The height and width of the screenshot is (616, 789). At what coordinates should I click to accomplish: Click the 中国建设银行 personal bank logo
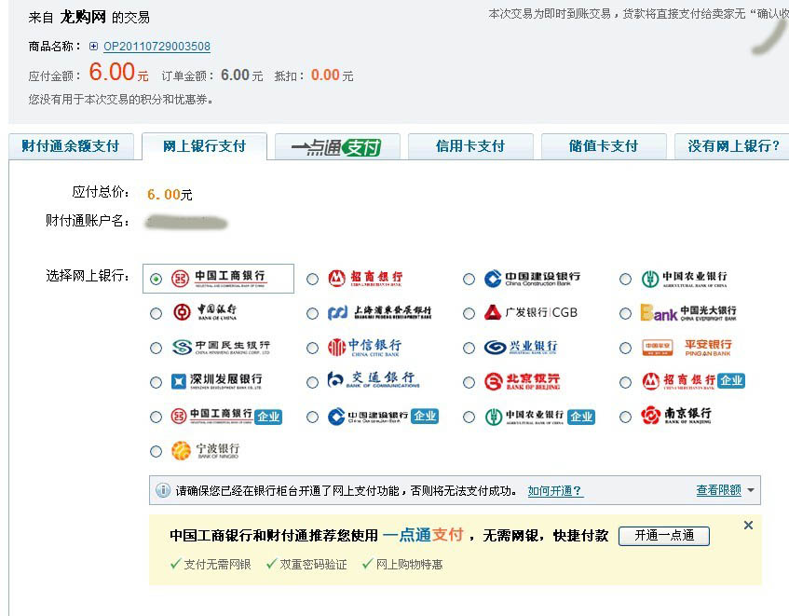coord(533,279)
